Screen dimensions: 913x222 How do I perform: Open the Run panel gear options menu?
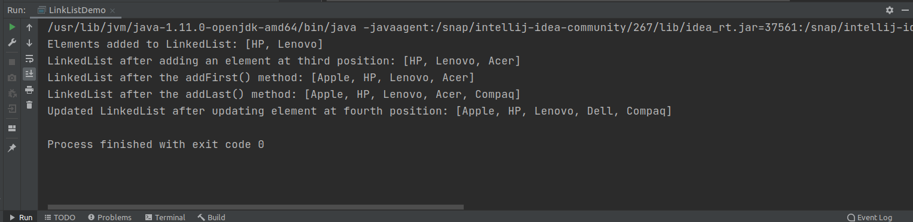point(890,10)
